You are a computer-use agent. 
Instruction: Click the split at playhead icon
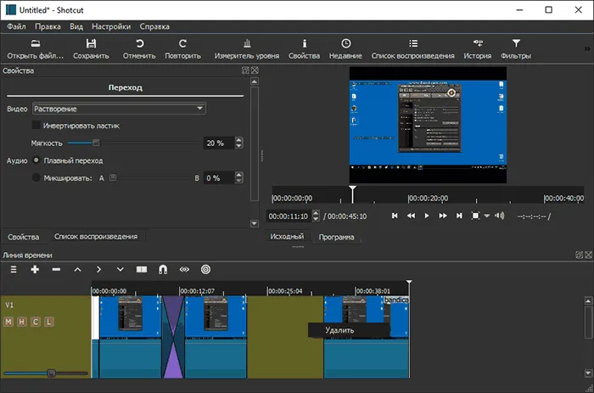pos(142,269)
